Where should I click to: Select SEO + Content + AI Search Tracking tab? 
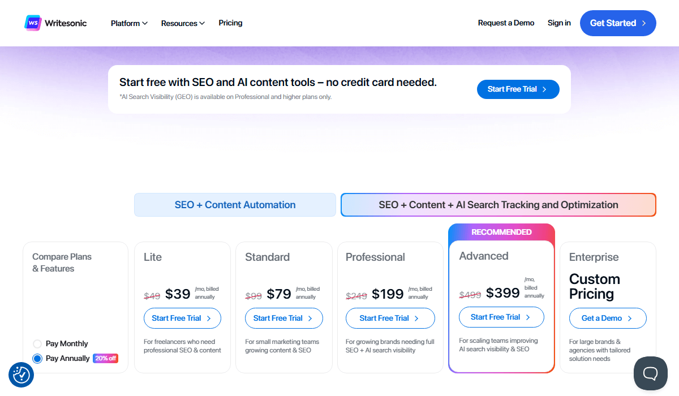[x=498, y=205]
